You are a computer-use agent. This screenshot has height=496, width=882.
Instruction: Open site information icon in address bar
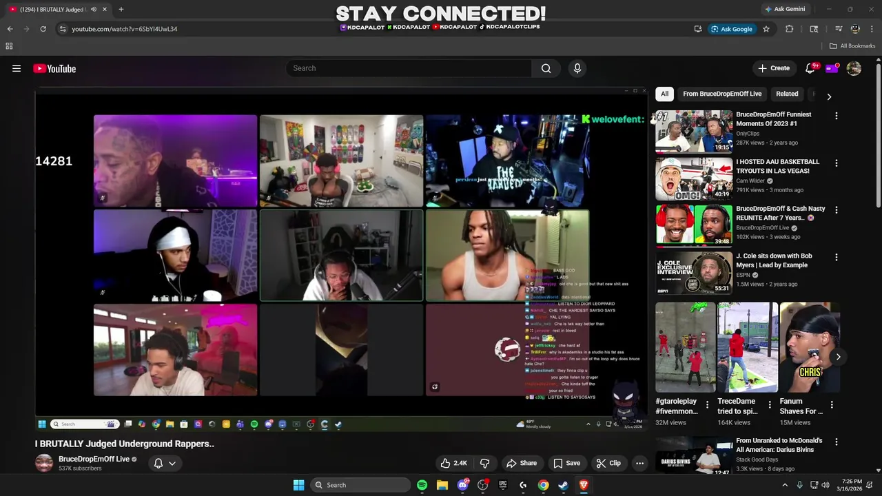pyautogui.click(x=63, y=29)
